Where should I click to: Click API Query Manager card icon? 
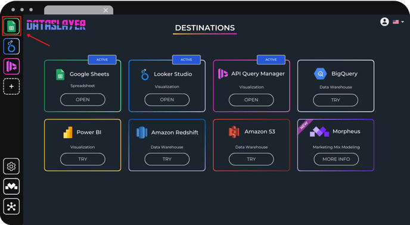[223, 74]
